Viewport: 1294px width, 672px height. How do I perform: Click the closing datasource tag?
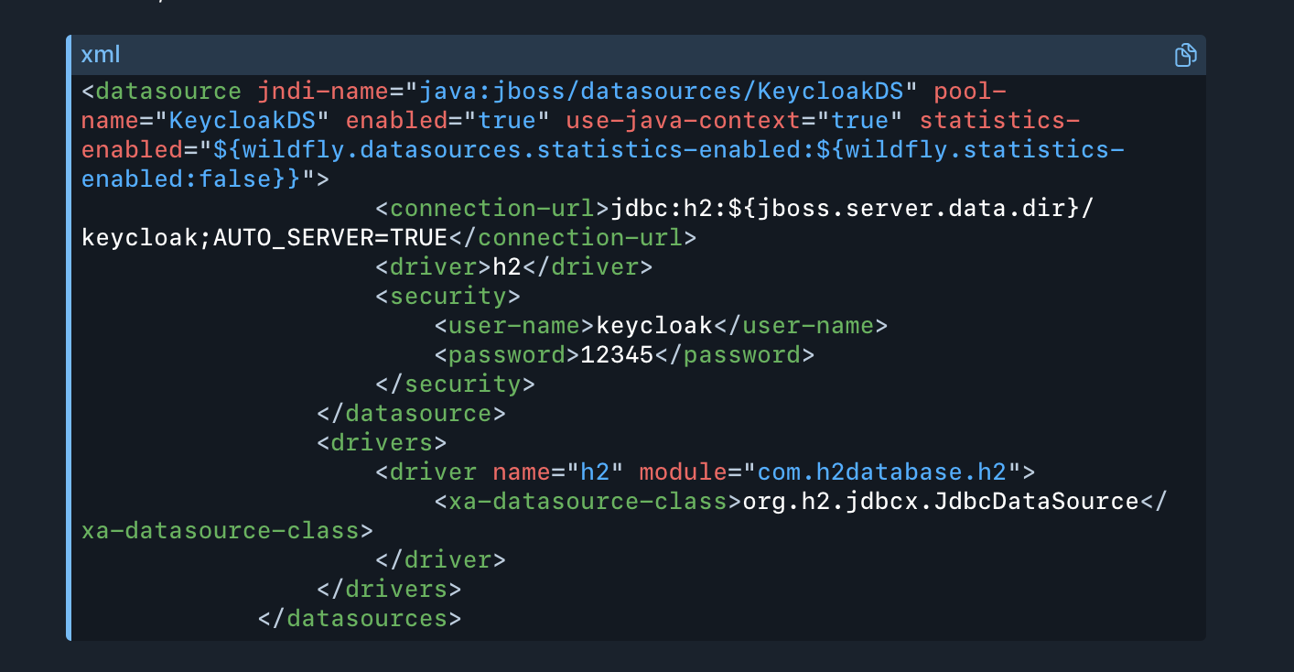point(411,414)
